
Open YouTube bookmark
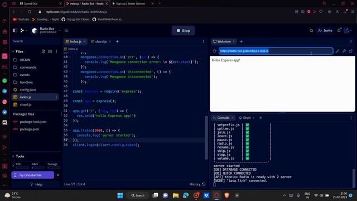tap(21, 20)
